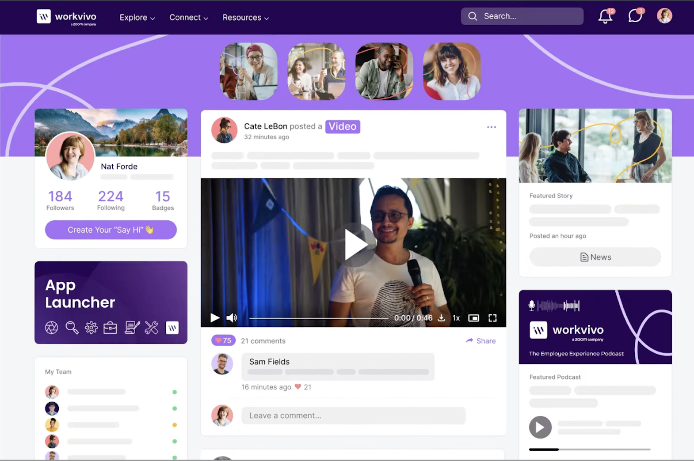Screen dimensions: 694x461
Task: Open the chat messages icon
Action: coord(635,16)
